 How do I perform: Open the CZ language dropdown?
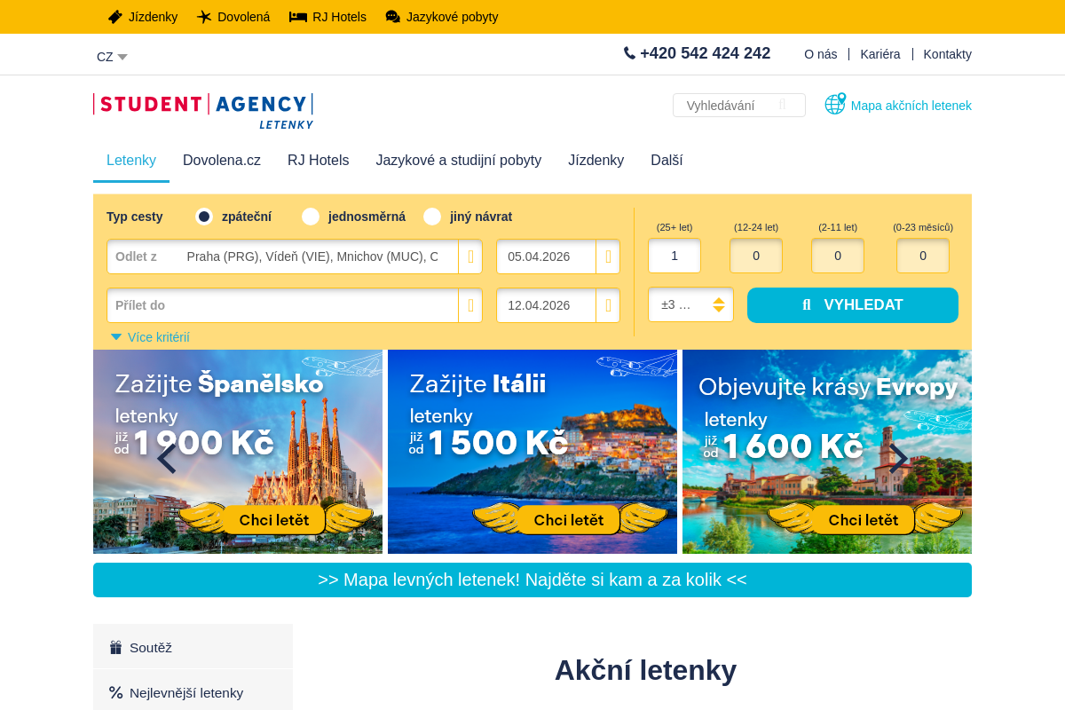coord(112,57)
